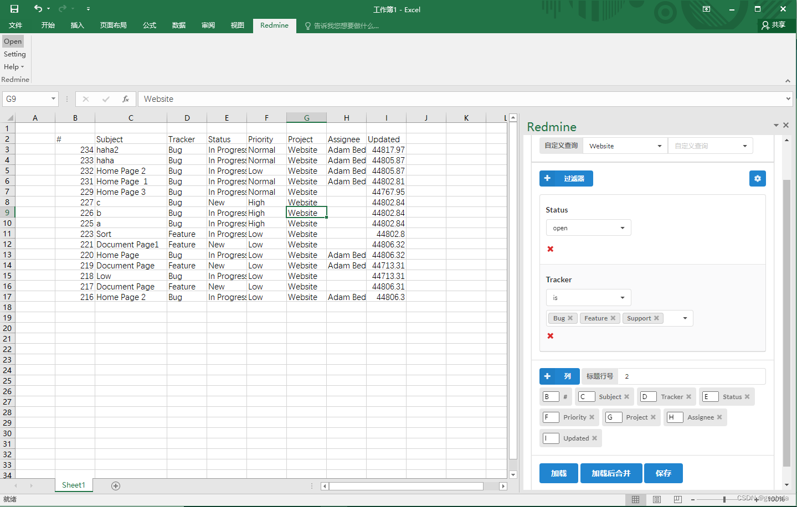Open the 自定义查询 custom query dropdown

(x=710, y=146)
